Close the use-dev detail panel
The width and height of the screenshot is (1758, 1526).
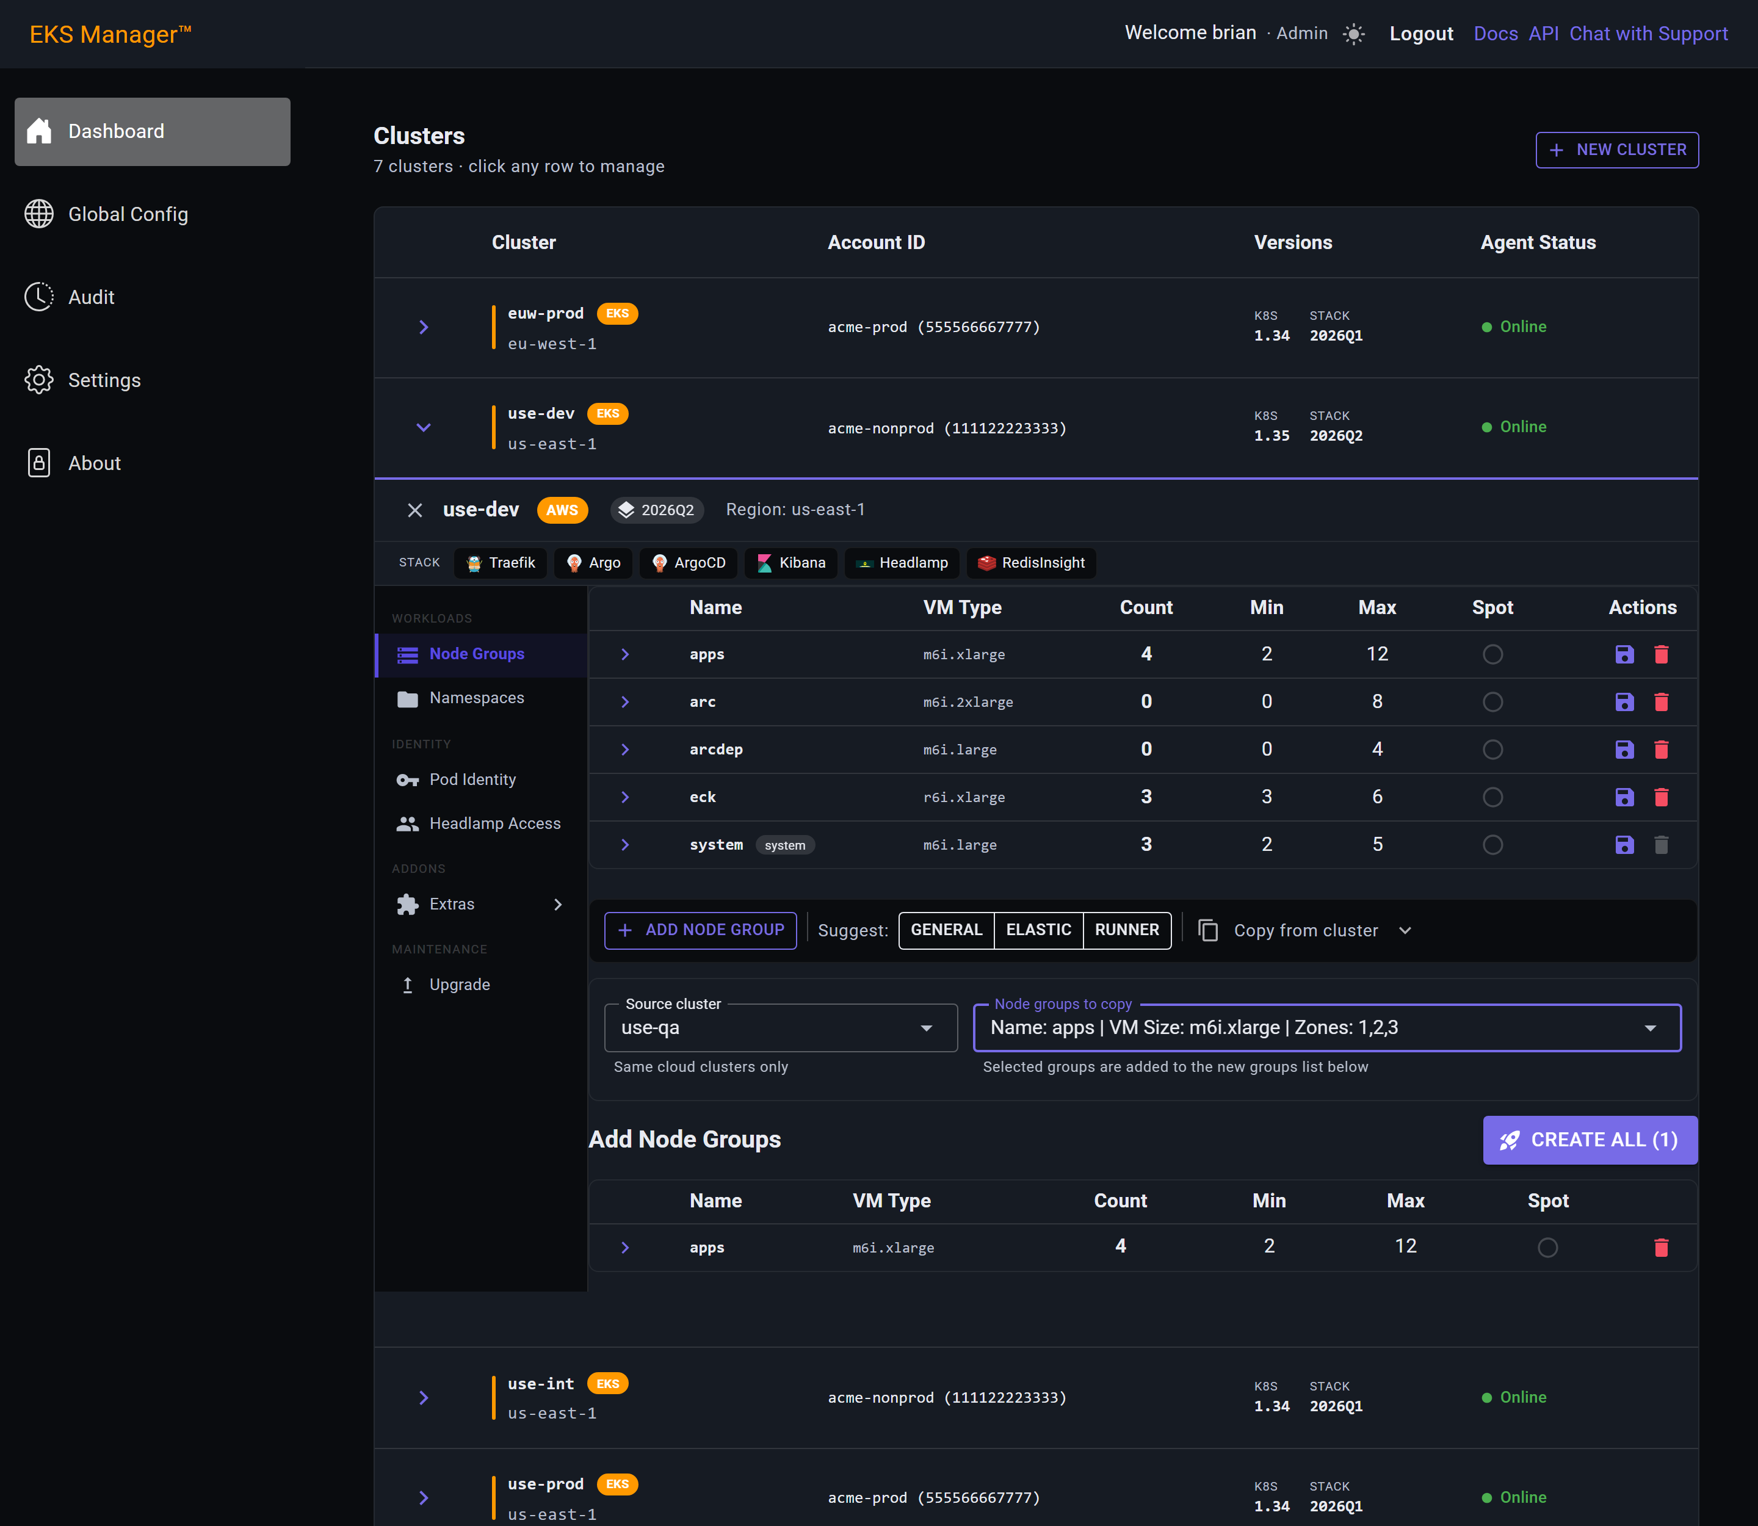coord(415,510)
